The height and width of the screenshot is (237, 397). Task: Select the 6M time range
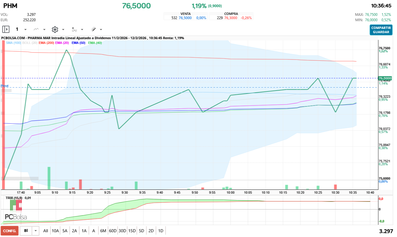(103, 231)
